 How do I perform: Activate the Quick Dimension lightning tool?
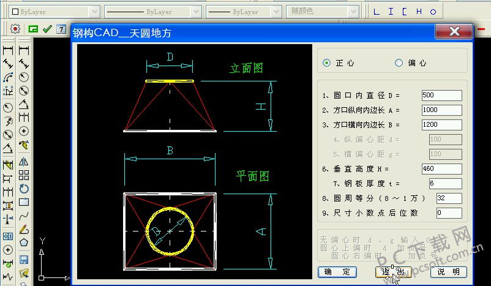click(x=8, y=165)
